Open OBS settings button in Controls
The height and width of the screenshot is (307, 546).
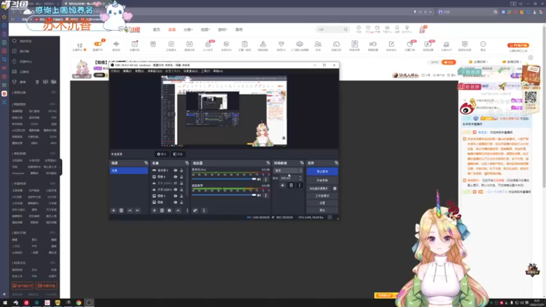[322, 203]
